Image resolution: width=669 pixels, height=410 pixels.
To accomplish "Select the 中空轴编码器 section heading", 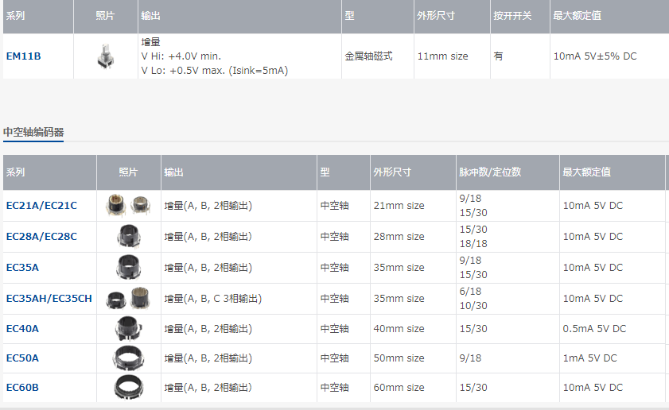I will [x=33, y=132].
